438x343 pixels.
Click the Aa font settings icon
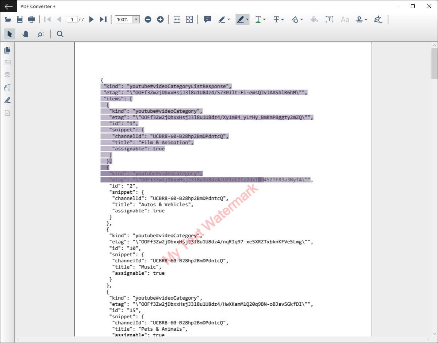pos(345,19)
